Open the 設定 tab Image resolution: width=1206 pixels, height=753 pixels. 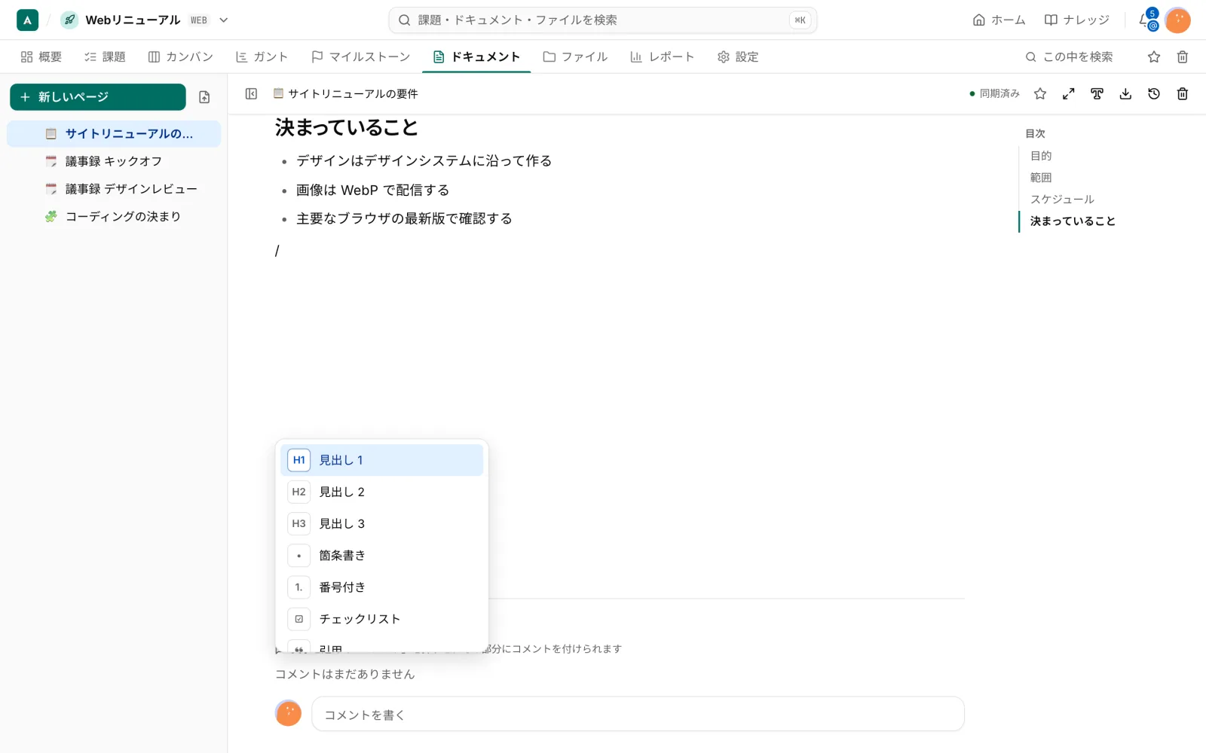(738, 56)
